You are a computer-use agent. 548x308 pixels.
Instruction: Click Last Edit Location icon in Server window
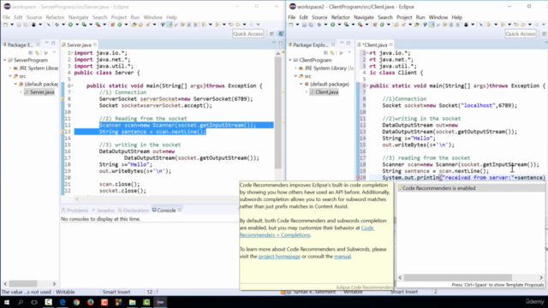tap(230, 25)
